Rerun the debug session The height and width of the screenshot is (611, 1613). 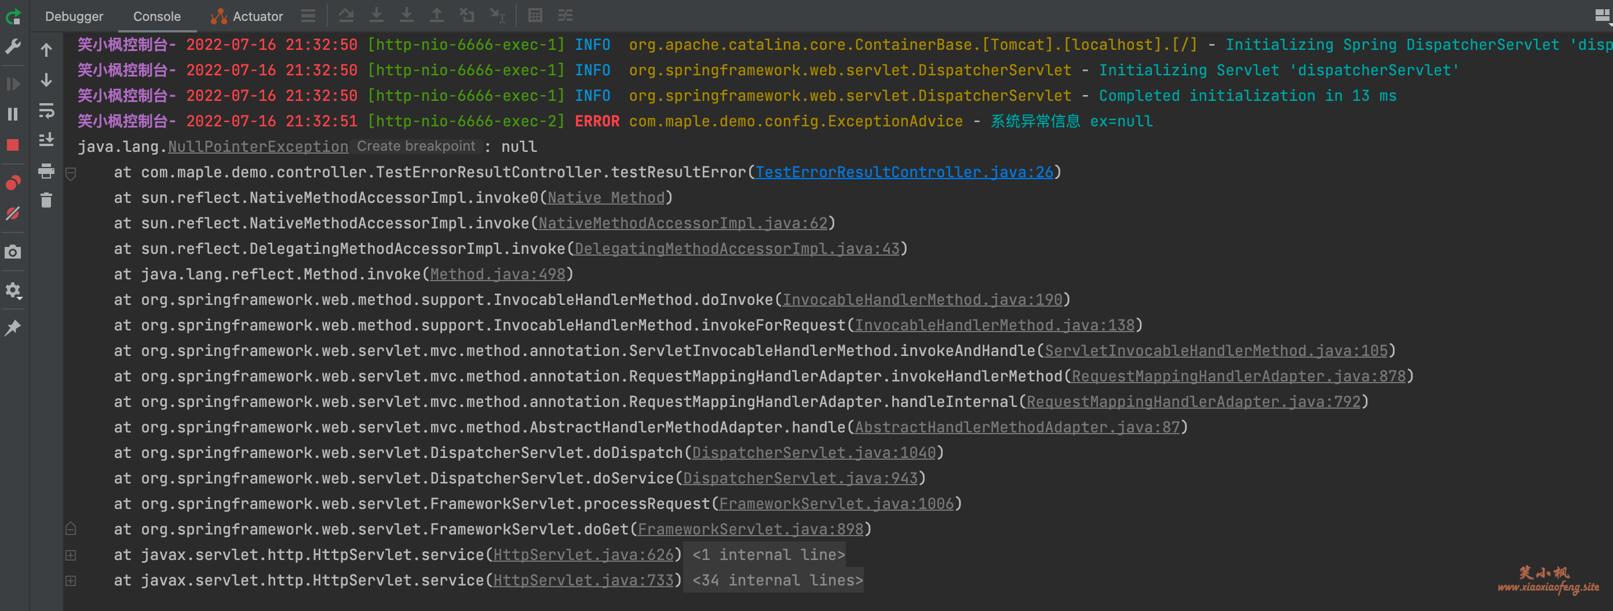(13, 17)
